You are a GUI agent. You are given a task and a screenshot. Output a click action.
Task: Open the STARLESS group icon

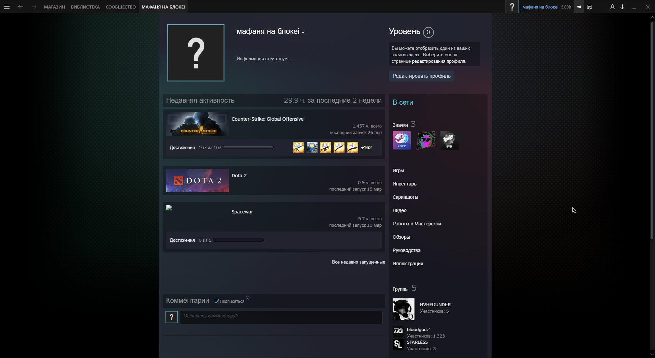pyautogui.click(x=398, y=344)
